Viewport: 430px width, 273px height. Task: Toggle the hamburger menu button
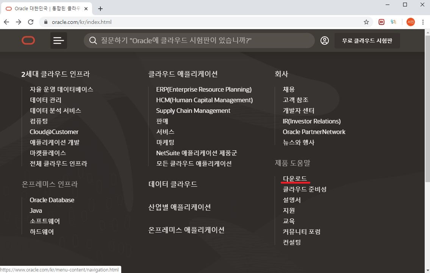[59, 41]
